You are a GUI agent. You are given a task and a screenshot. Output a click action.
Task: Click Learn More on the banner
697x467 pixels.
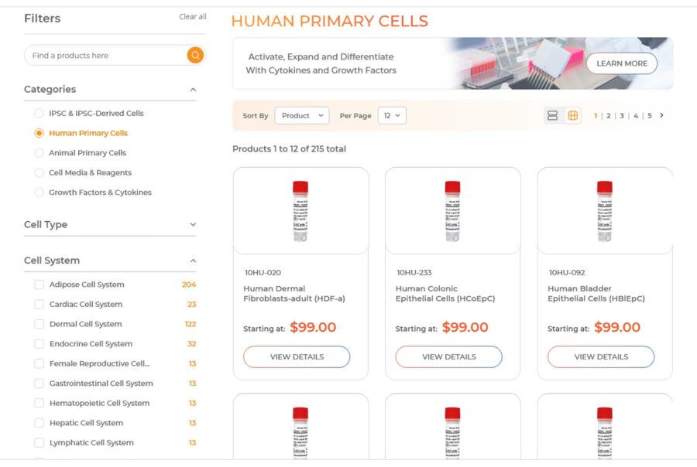pos(621,63)
